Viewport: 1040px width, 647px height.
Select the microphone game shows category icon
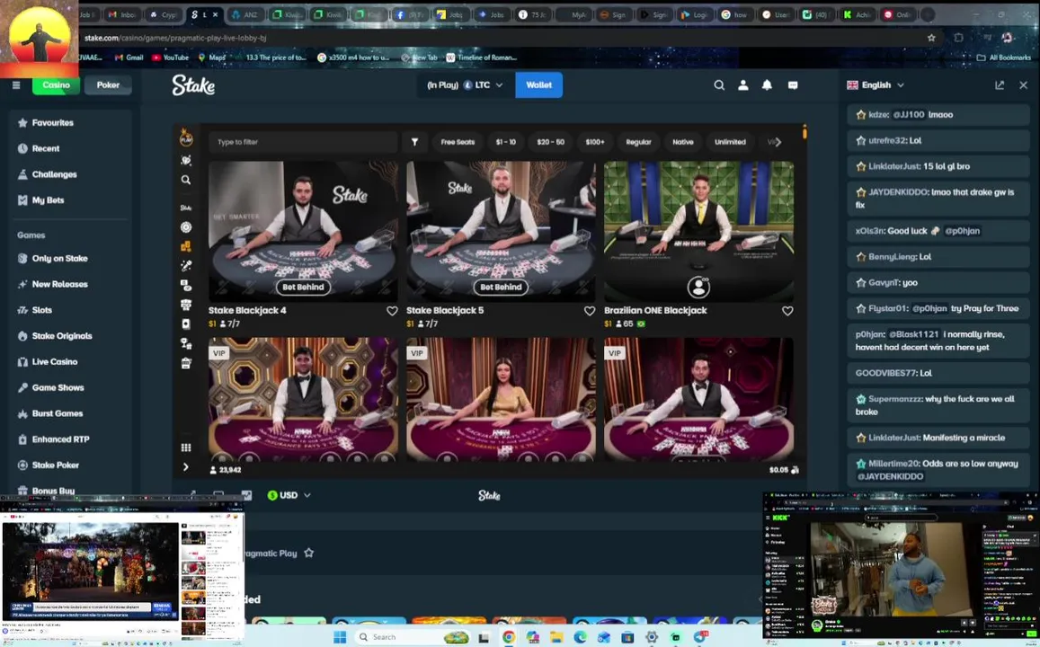[x=186, y=265]
